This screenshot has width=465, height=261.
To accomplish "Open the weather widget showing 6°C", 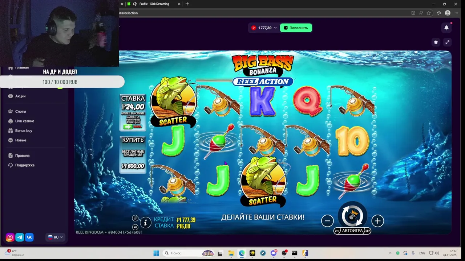I will 15,253.
